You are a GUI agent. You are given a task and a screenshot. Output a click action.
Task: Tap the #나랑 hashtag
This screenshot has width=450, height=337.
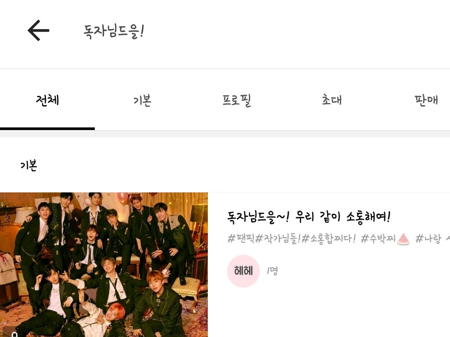click(428, 238)
